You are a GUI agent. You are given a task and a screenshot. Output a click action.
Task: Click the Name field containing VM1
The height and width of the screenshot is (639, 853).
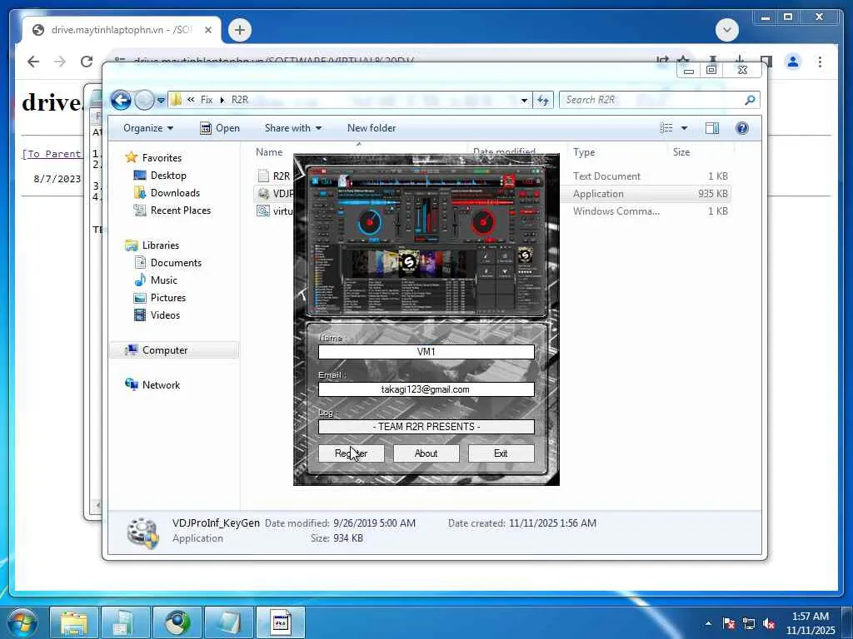(426, 352)
